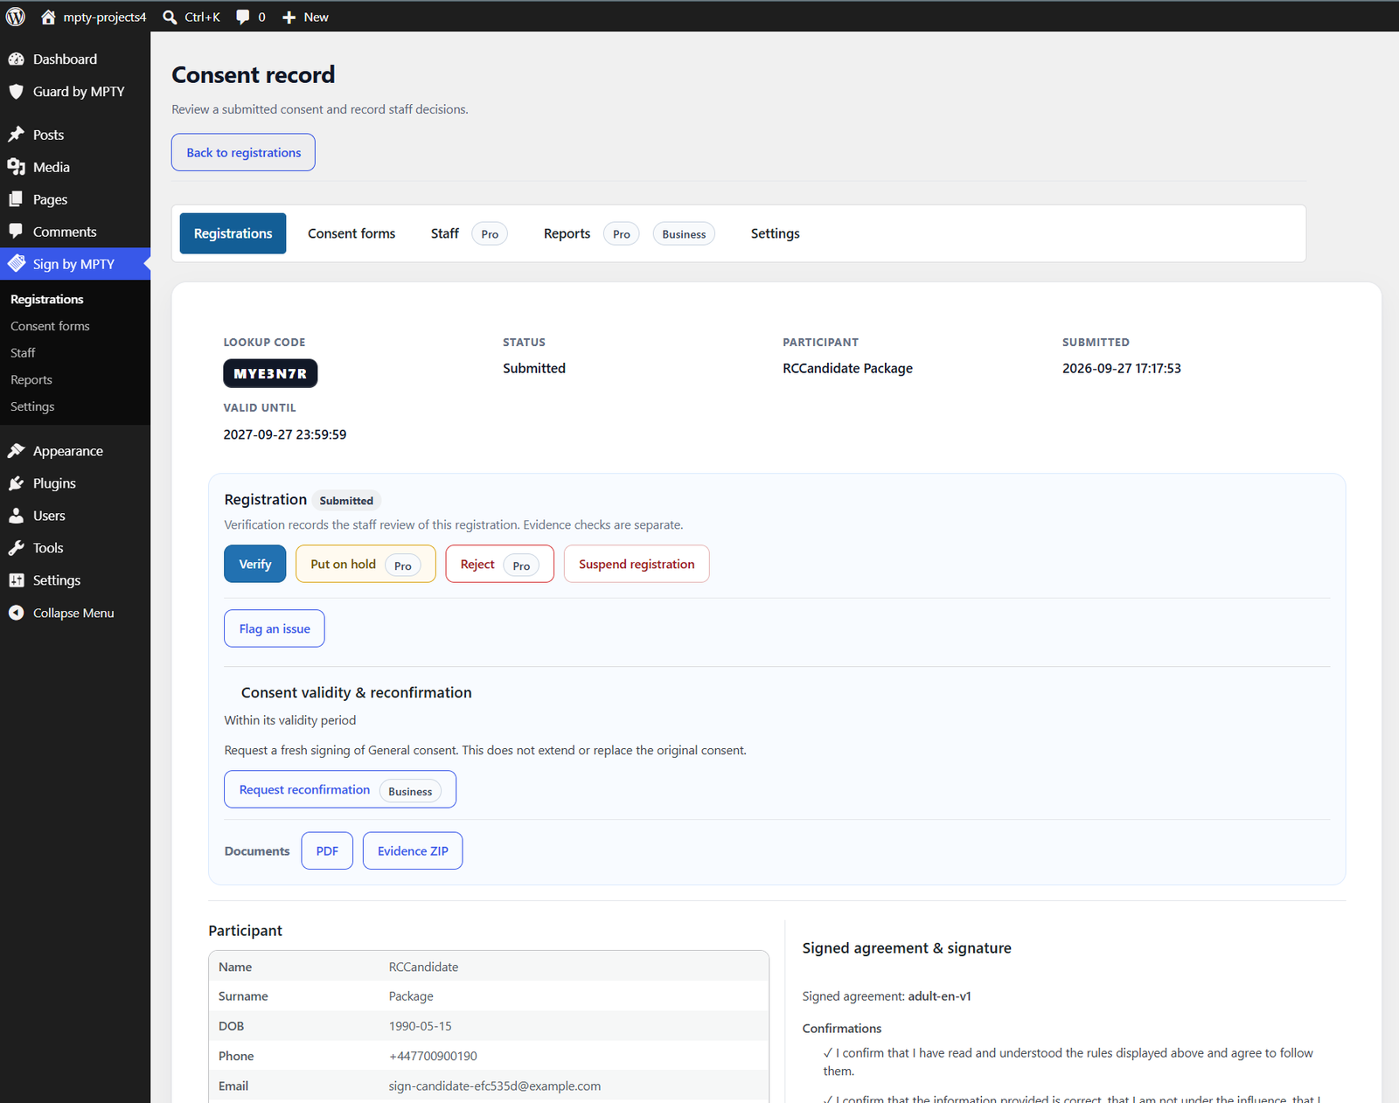
Task: Open Pages via its page icon
Action: [16, 199]
